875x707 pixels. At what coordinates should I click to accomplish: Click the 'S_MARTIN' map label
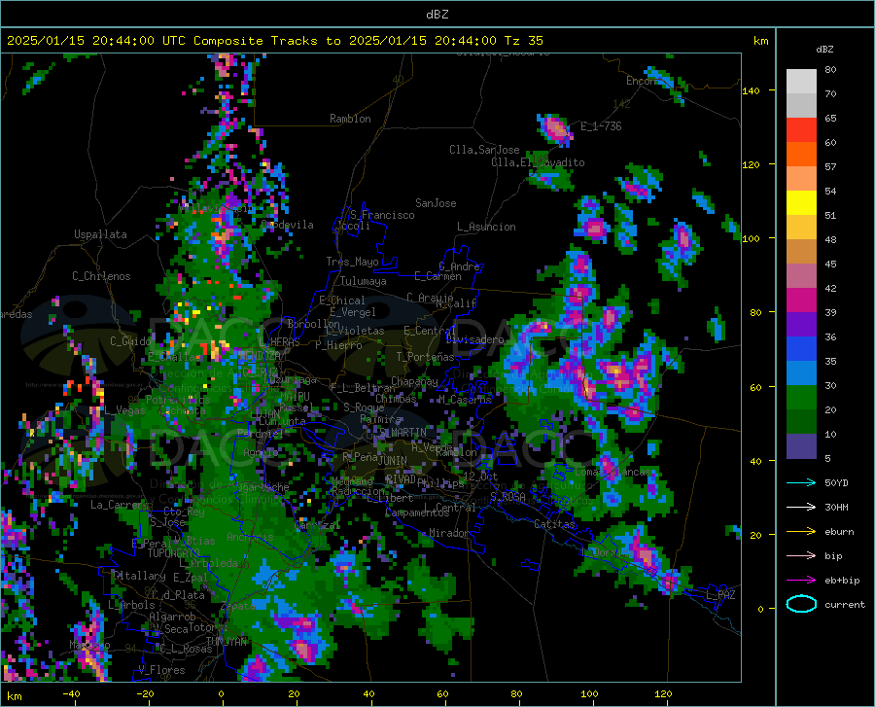[x=402, y=433]
